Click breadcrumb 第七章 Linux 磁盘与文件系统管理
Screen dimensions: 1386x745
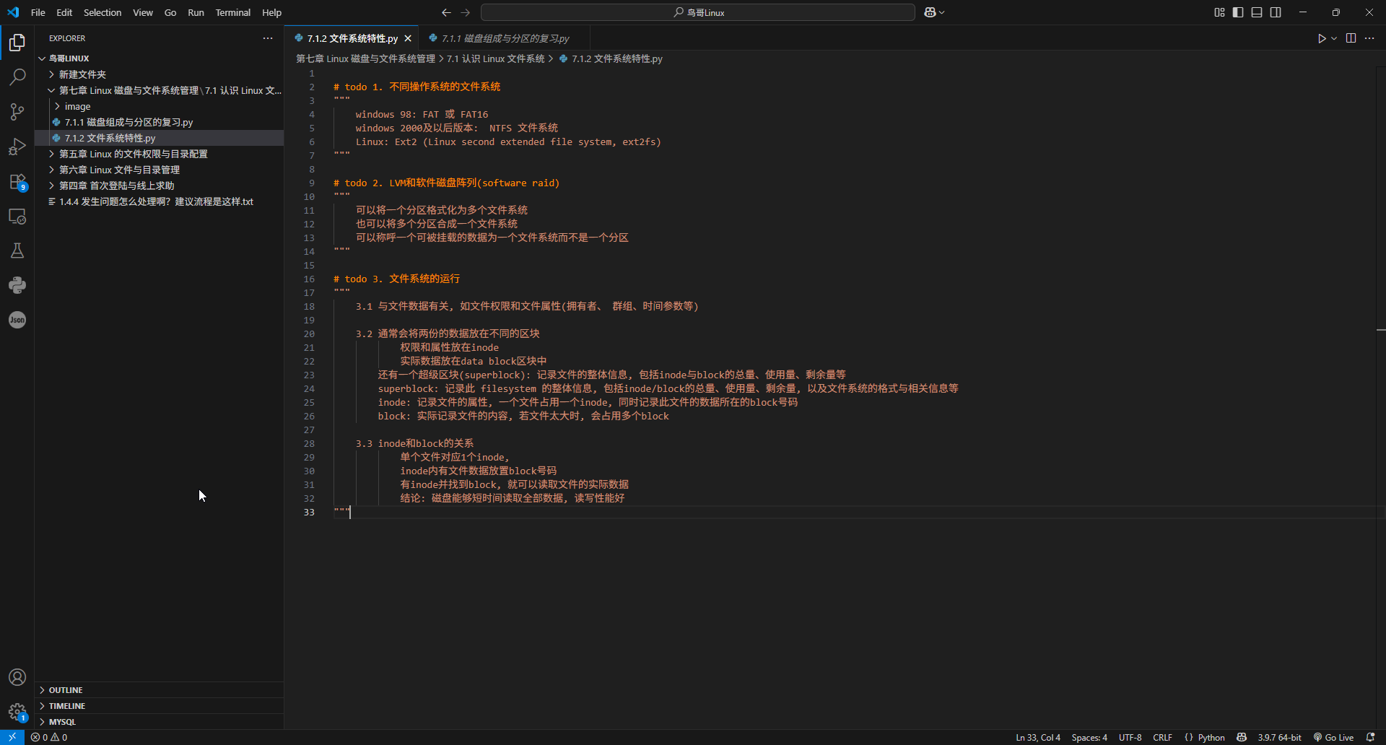pyautogui.click(x=365, y=58)
